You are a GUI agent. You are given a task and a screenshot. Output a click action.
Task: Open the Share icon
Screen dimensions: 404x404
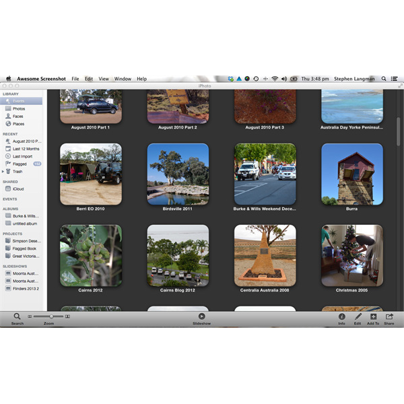389,316
